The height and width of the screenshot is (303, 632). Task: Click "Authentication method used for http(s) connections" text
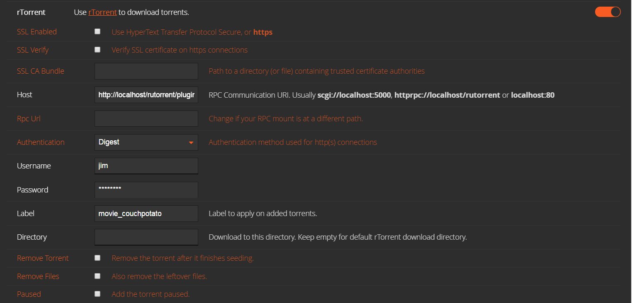293,142
